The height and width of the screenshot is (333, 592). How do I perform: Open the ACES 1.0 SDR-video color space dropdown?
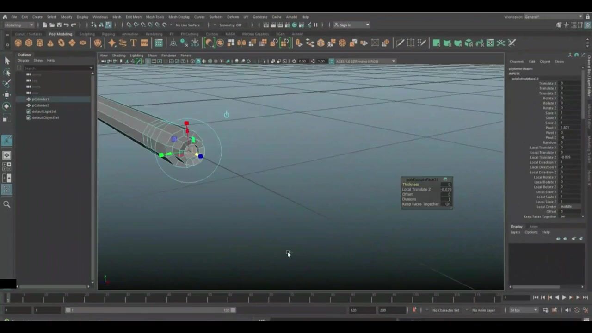coord(365,61)
